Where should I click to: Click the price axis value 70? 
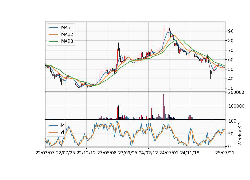point(231,50)
